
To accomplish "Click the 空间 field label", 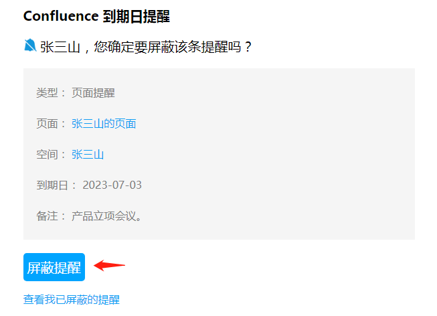I will 47,155.
